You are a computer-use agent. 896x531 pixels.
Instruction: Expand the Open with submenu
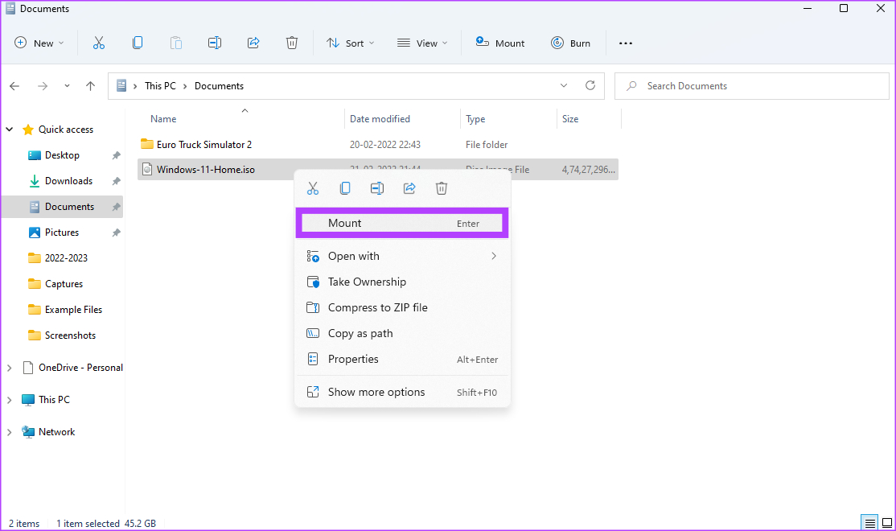tap(402, 256)
